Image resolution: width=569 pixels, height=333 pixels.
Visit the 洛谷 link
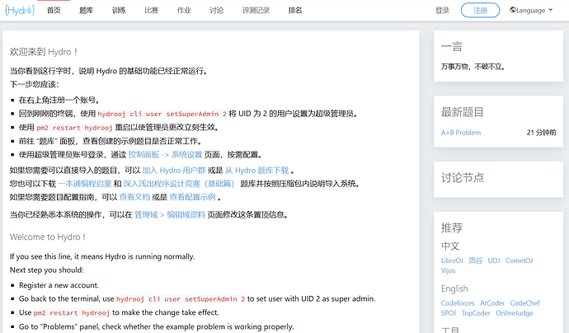(x=475, y=260)
